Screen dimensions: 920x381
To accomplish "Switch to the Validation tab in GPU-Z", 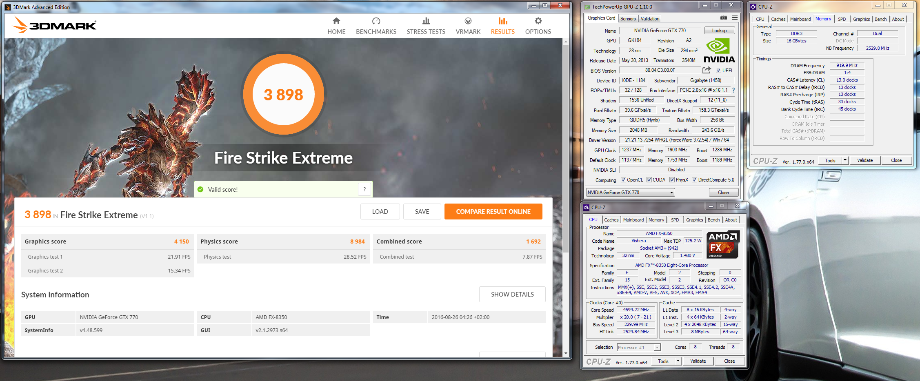I will click(x=650, y=19).
